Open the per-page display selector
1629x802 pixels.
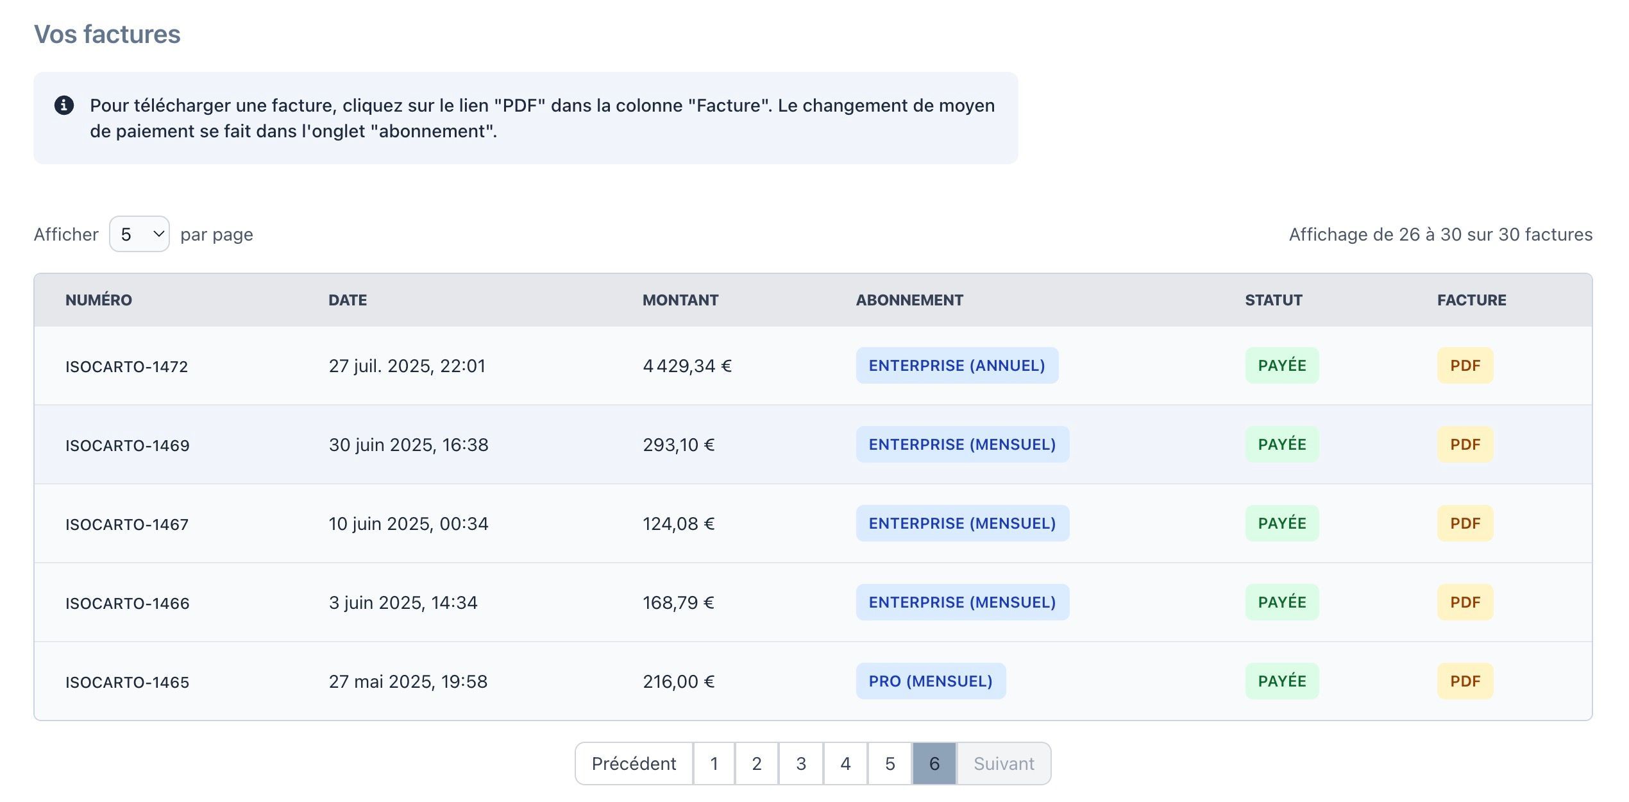pyautogui.click(x=138, y=234)
